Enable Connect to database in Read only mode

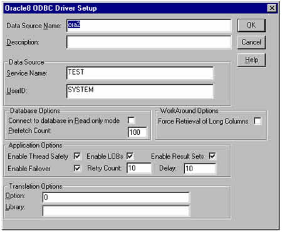coord(131,120)
